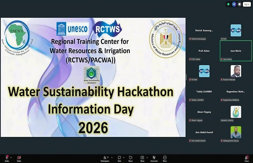Select Robert Wamala's participant thumbnail
Viewport: 253px width, 163px height.
tap(236, 71)
